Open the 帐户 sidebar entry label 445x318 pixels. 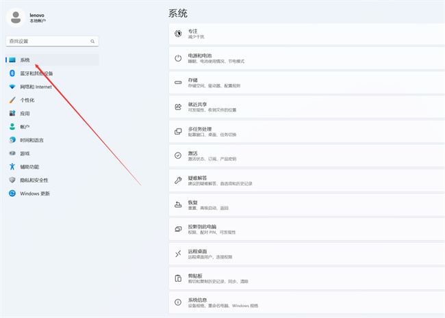[x=25, y=127]
